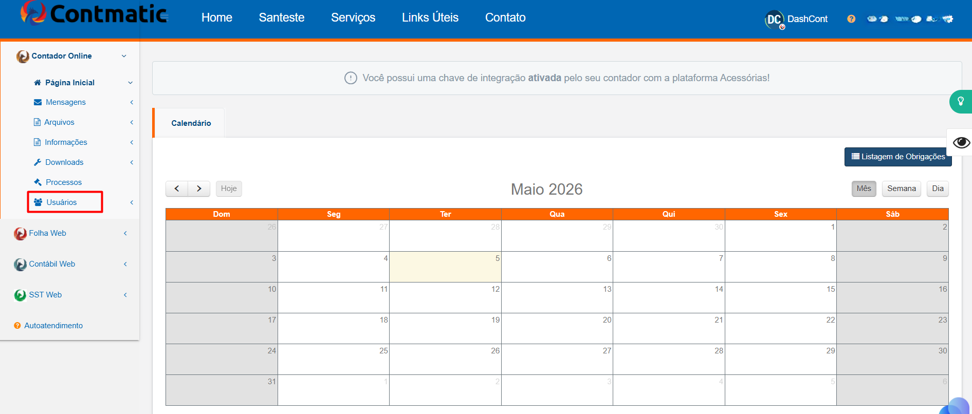Open the Home menu item
This screenshot has height=414, width=972.
pos(217,17)
